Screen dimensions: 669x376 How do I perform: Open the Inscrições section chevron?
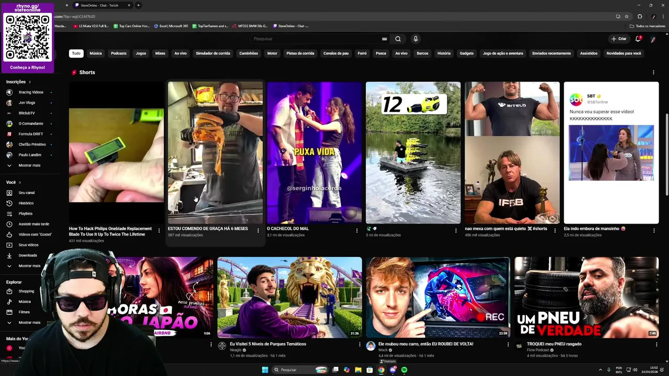(30, 82)
